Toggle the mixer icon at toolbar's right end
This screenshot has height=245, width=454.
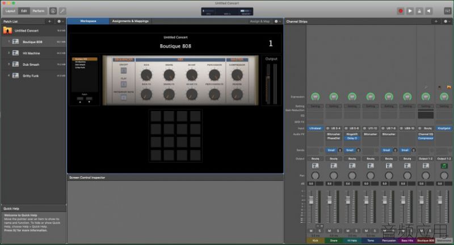pos(448,11)
